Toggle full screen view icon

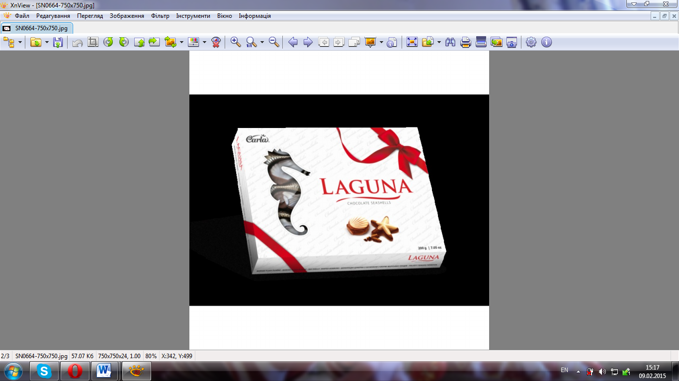coord(412,42)
